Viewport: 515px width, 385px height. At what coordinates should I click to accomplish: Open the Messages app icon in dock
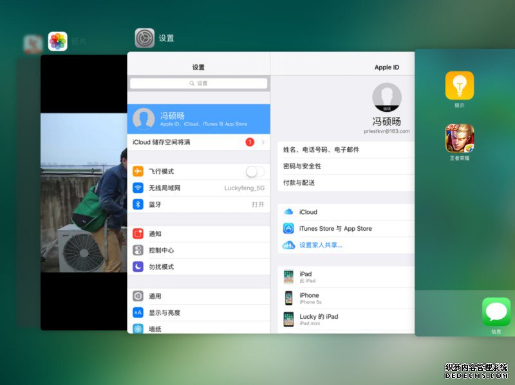(496, 312)
